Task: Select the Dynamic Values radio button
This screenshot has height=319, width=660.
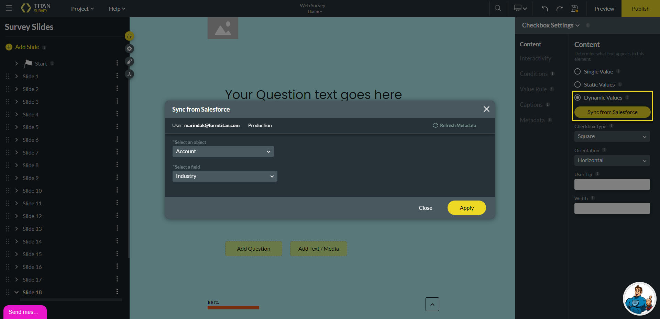Action: coord(577,98)
